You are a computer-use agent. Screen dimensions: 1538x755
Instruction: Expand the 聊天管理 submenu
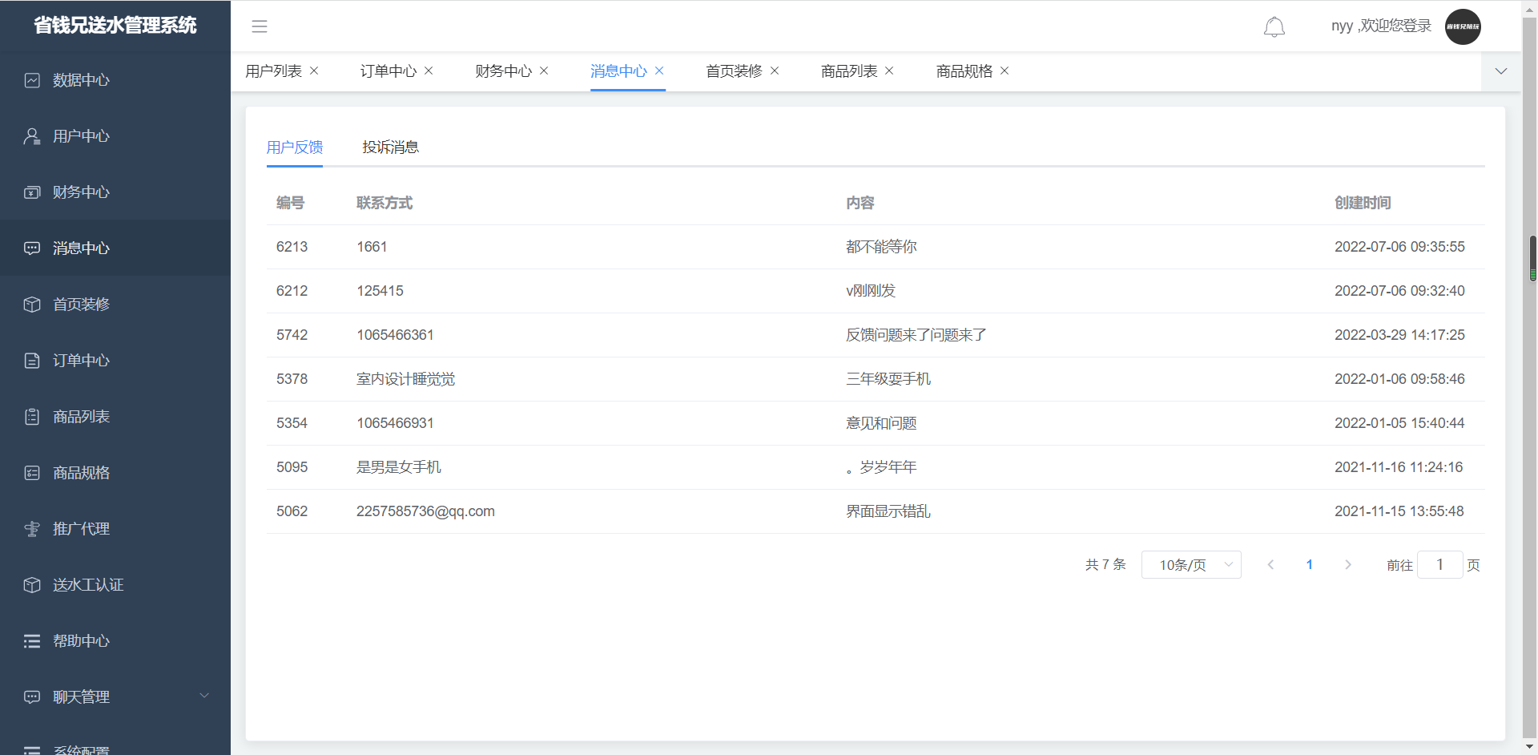tap(115, 696)
